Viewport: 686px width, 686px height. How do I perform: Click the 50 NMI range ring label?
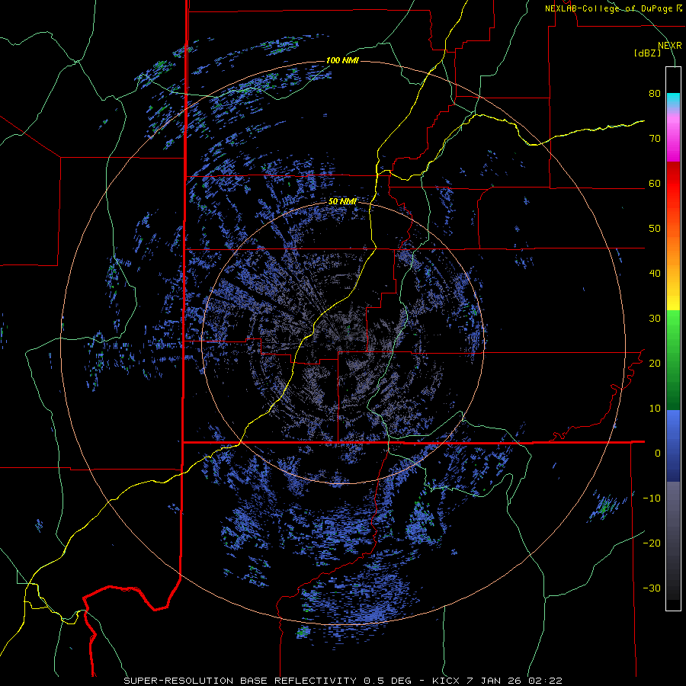(342, 202)
